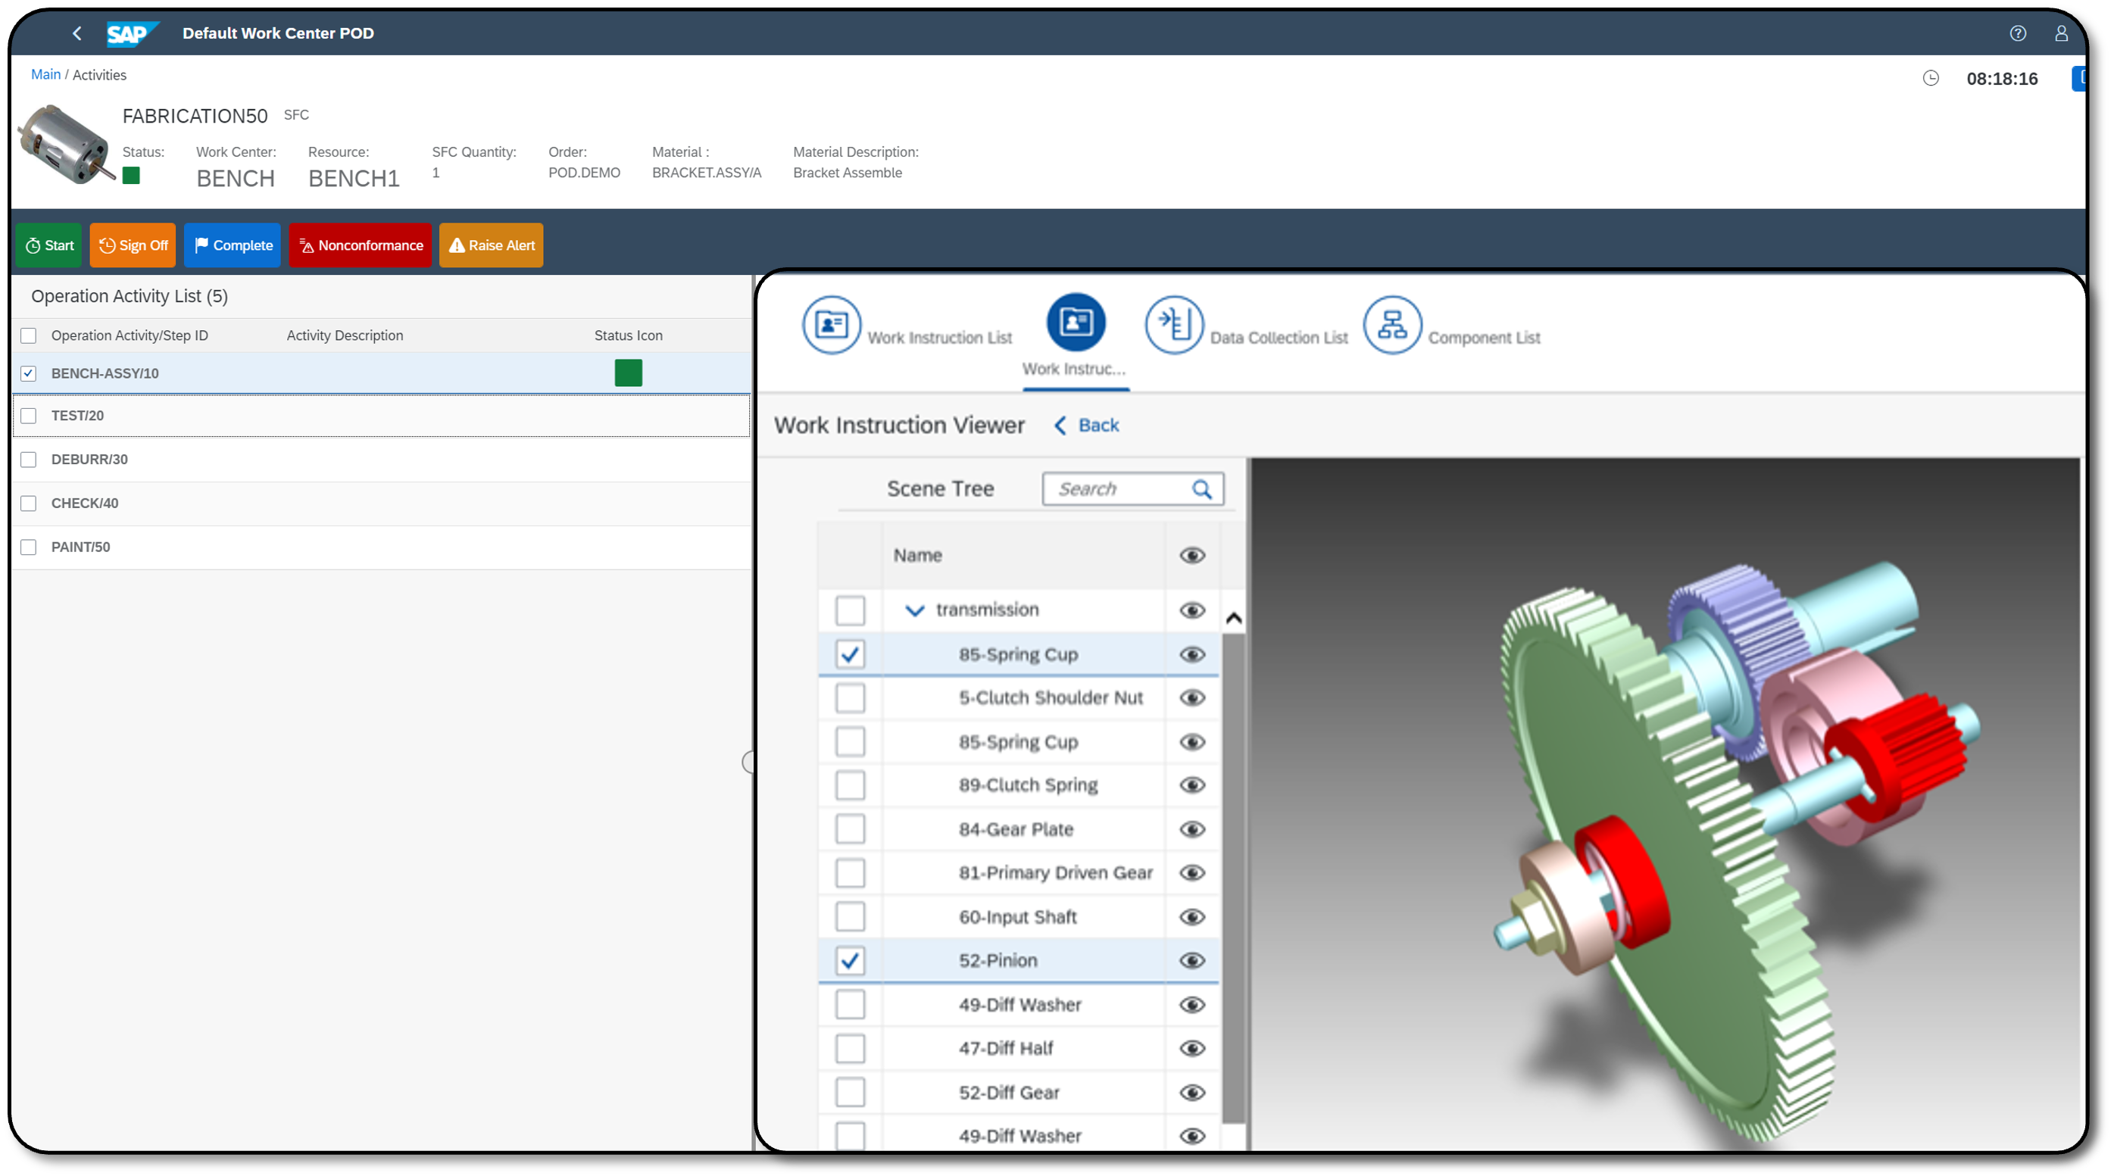The image size is (2114, 1176).
Task: Select the Component List icon
Action: (1388, 322)
